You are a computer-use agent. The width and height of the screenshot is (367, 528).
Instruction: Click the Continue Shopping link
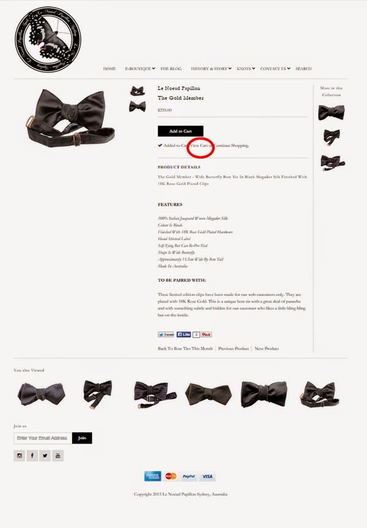231,145
